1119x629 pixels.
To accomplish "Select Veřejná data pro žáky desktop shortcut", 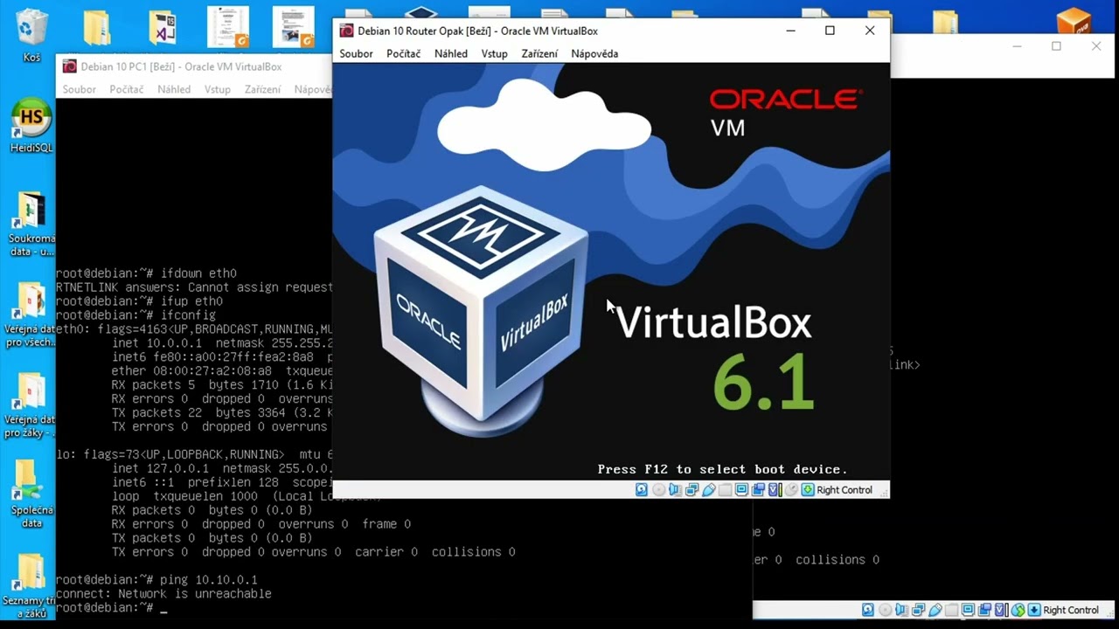I will [x=31, y=406].
